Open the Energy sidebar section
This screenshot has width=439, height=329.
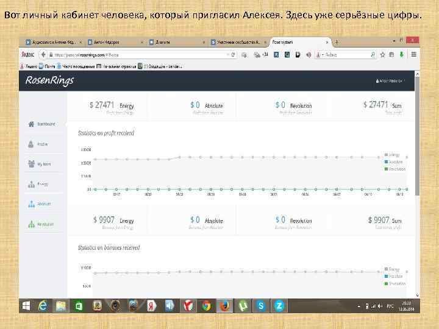point(38,184)
